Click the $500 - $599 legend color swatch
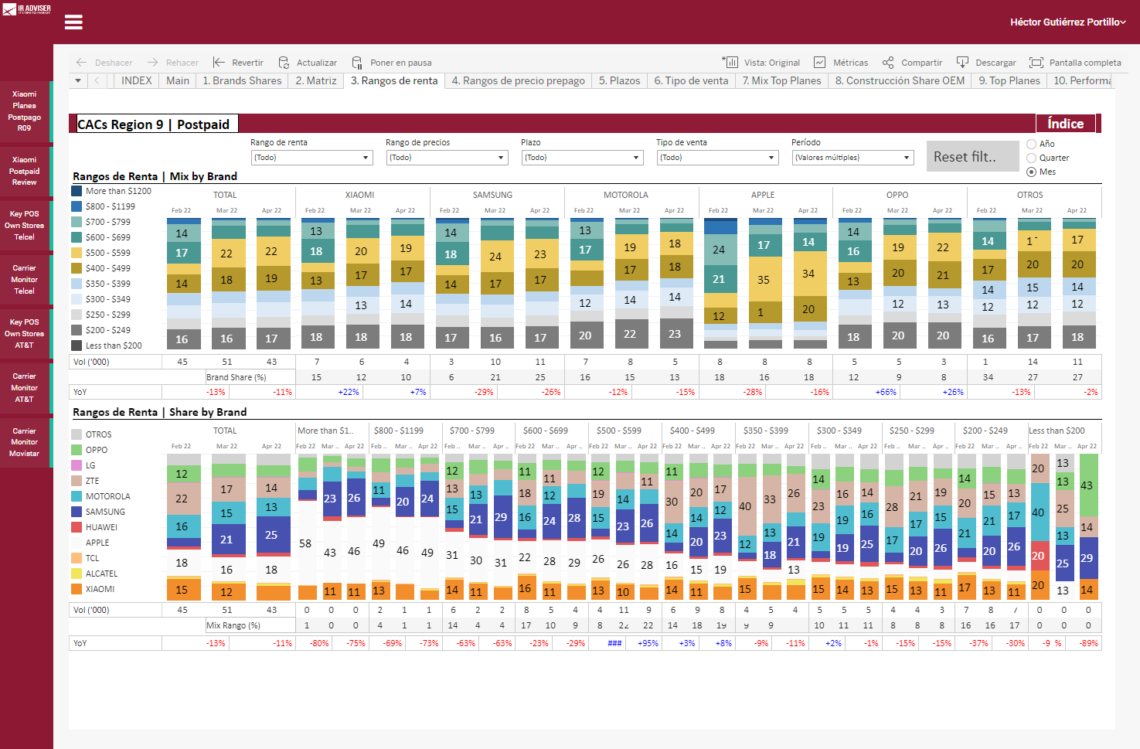This screenshot has height=749, width=1140. point(77,253)
